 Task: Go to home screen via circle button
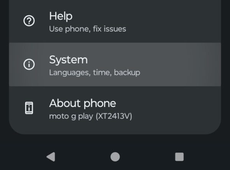(x=115, y=157)
